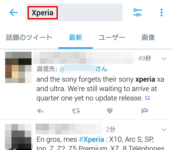Open second tweet author's avatar
Image resolution: width=172 pixels, height=150 pixels.
pyautogui.click(x=18, y=137)
